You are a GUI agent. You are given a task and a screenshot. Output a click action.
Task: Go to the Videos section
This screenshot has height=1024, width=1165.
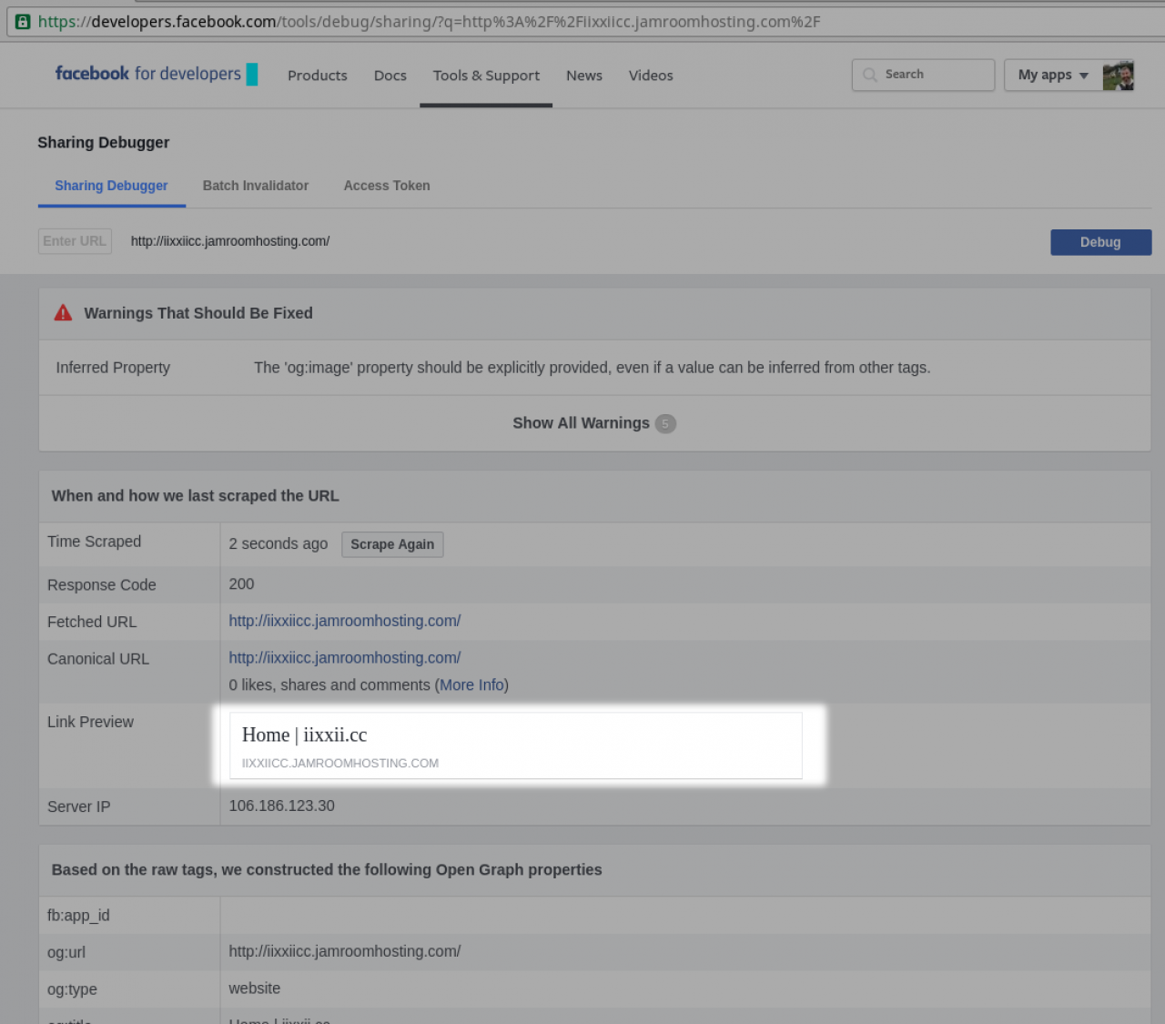tap(651, 76)
